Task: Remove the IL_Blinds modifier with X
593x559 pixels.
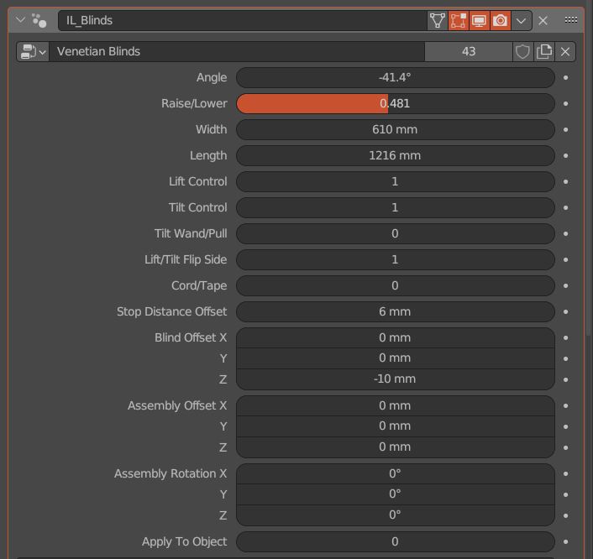Action: [543, 20]
